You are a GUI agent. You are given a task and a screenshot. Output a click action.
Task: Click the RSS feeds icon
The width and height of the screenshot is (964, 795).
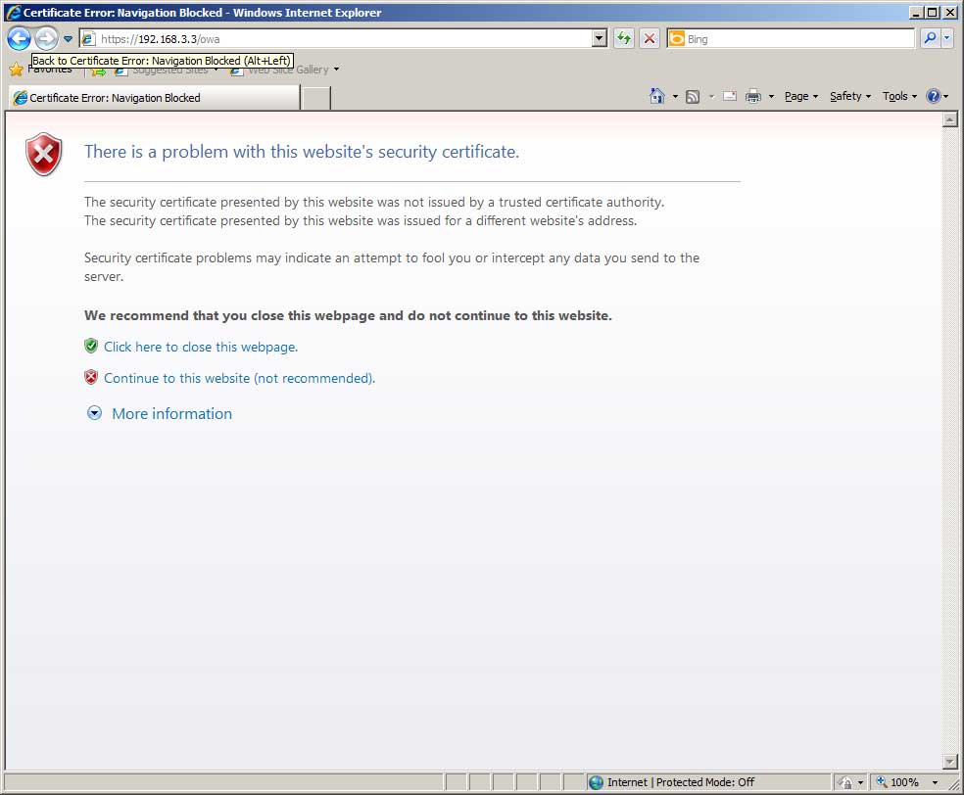[693, 96]
